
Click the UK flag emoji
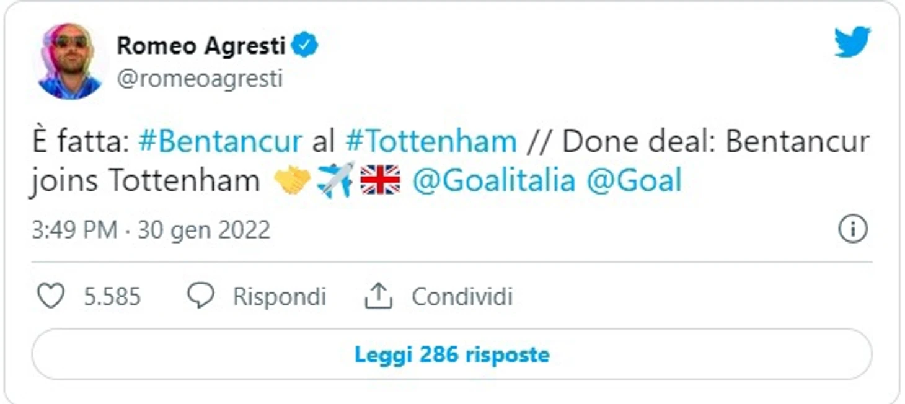(380, 181)
